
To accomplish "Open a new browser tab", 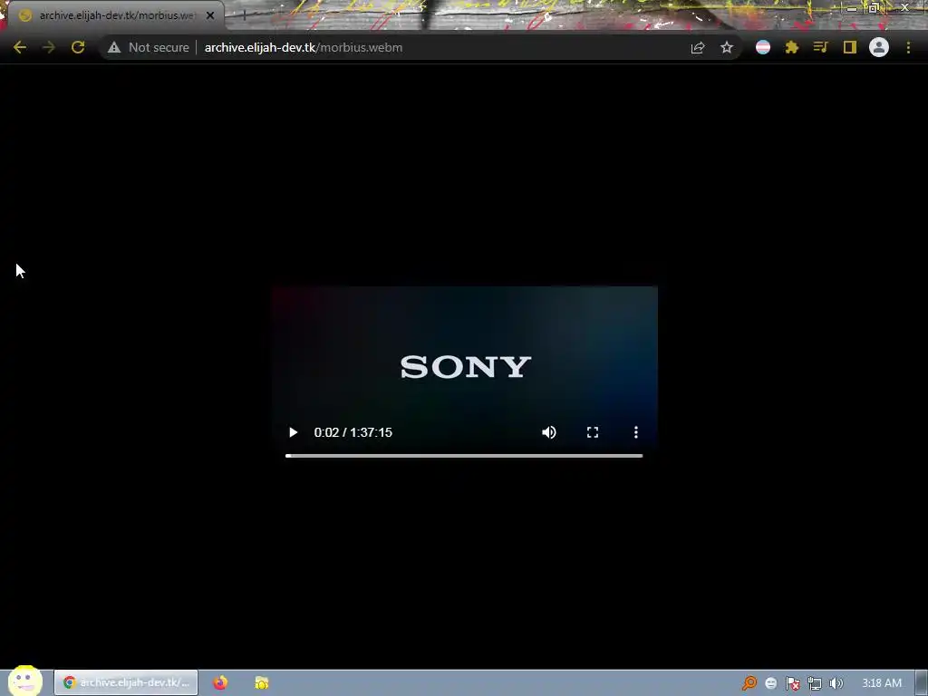I will [244, 15].
